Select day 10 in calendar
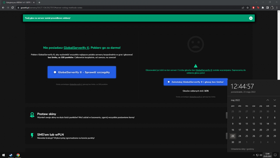The width and height of the screenshot is (280, 158). coord(240,124)
